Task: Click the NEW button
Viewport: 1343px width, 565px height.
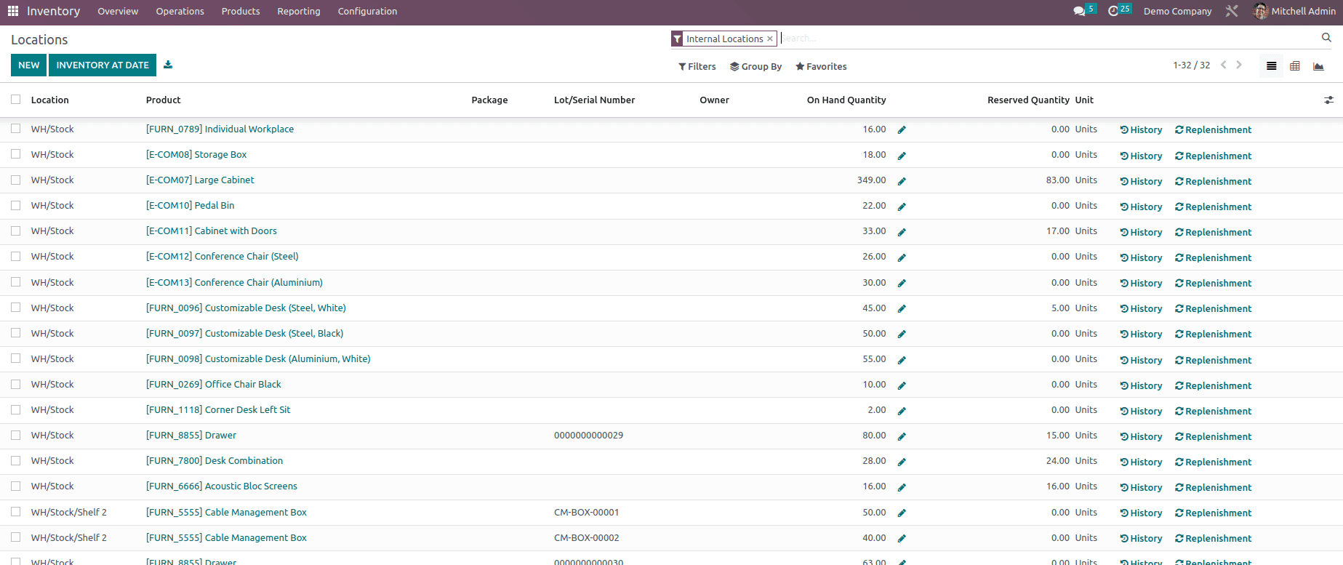Action: click(x=29, y=65)
